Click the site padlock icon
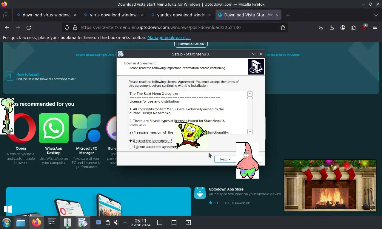The width and height of the screenshot is (382, 229). [x=75, y=27]
